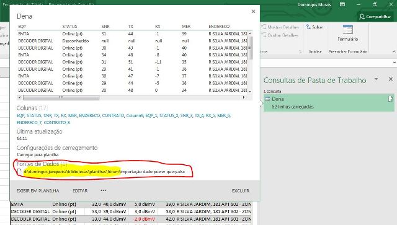The height and width of the screenshot is (225, 397).
Task: Click the horizontal scrollbar thumb in the preview
Action: pyautogui.click(x=61, y=97)
